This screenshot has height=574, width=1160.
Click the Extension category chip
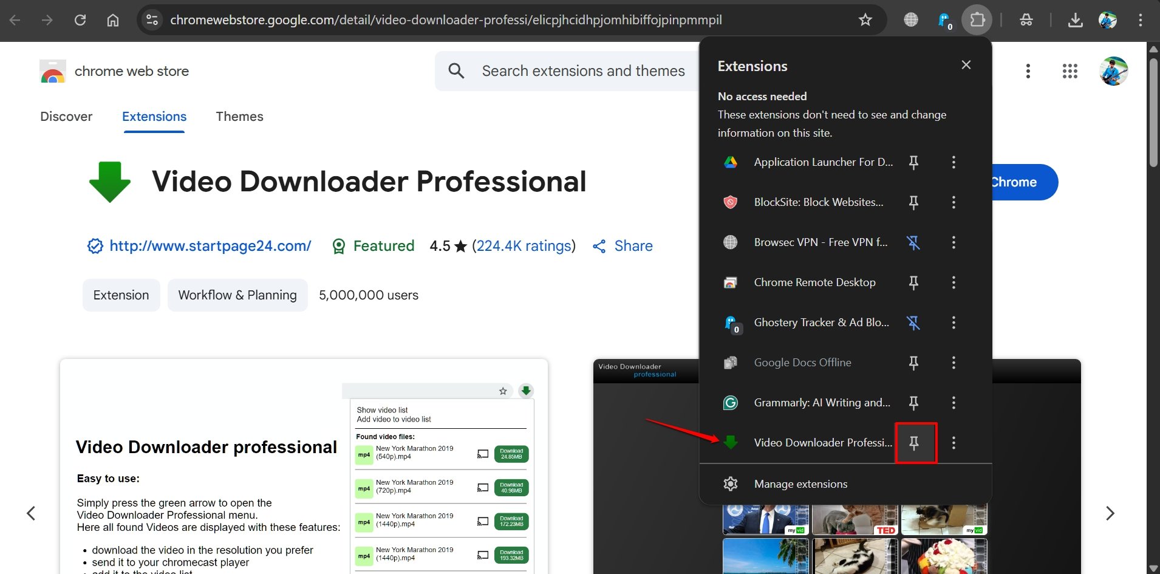121,295
